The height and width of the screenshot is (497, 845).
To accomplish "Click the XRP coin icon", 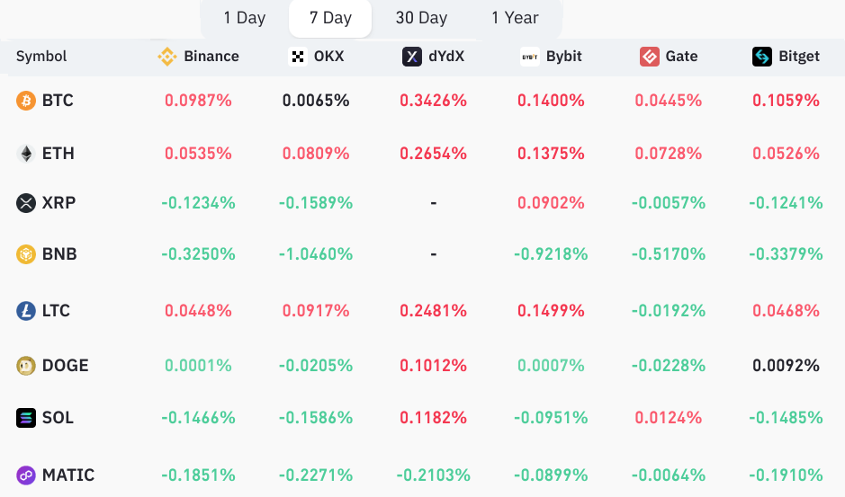I will 26,203.
